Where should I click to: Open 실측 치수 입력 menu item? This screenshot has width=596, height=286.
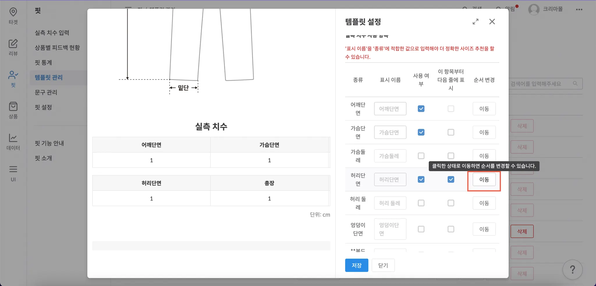tap(52, 33)
